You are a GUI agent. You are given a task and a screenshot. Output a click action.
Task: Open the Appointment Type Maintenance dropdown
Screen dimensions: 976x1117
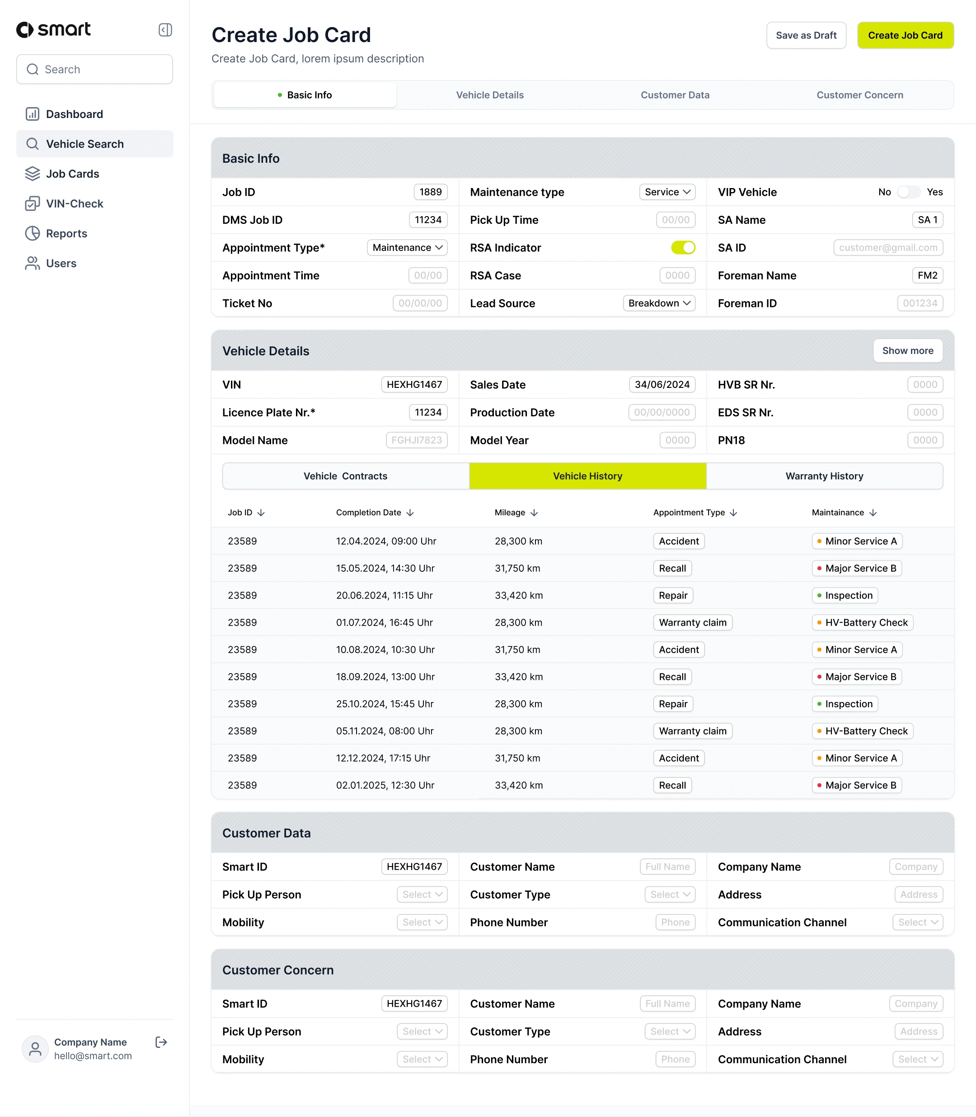407,247
